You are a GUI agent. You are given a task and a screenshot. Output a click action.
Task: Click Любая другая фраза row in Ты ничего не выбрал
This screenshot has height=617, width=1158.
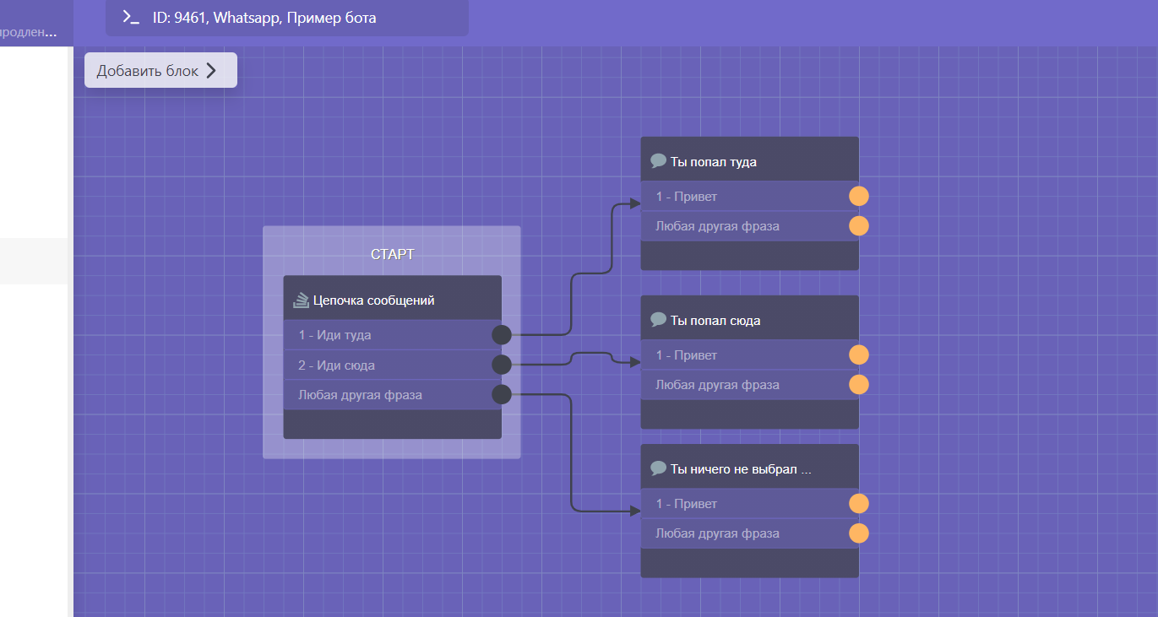[750, 533]
